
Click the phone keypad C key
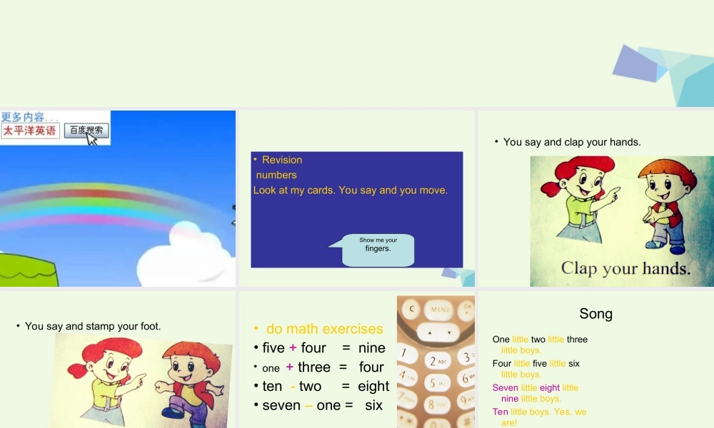coord(411,309)
